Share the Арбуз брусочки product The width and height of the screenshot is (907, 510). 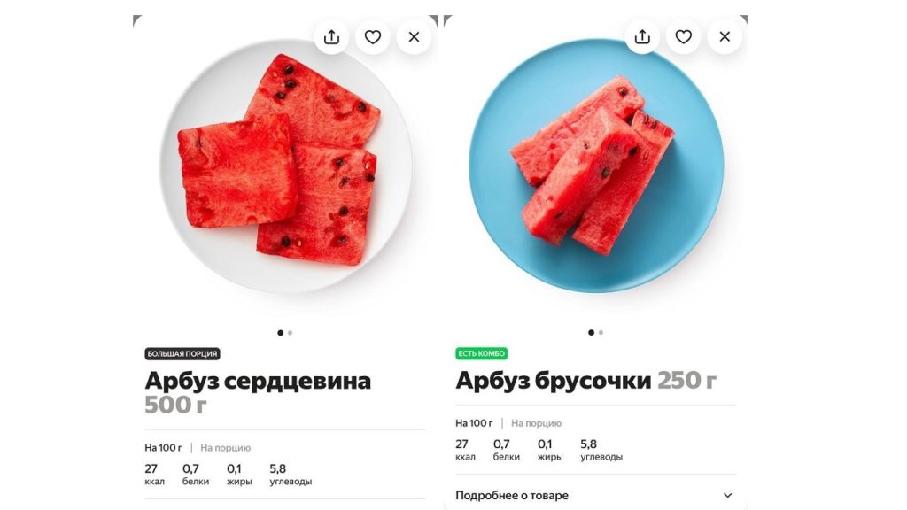point(642,37)
